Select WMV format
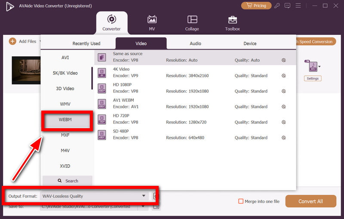Screen dimensions: 344x219 point(65,104)
